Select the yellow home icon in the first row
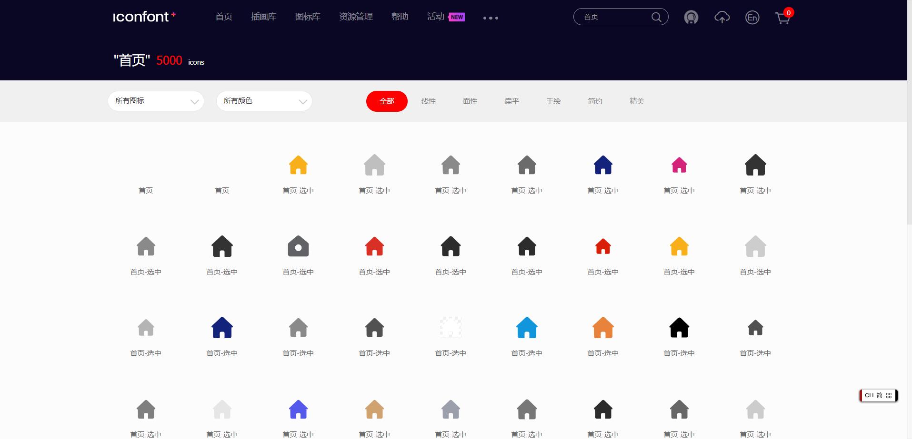This screenshot has height=439, width=912. [298, 165]
